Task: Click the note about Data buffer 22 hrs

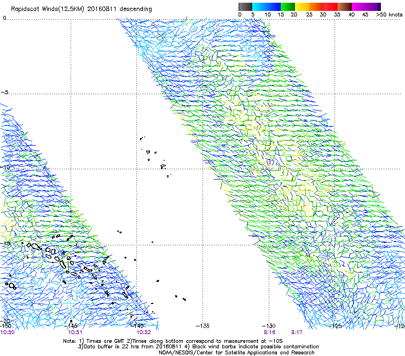Action: 198,347
